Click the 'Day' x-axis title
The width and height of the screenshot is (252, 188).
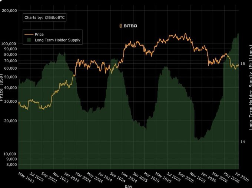click(129, 186)
